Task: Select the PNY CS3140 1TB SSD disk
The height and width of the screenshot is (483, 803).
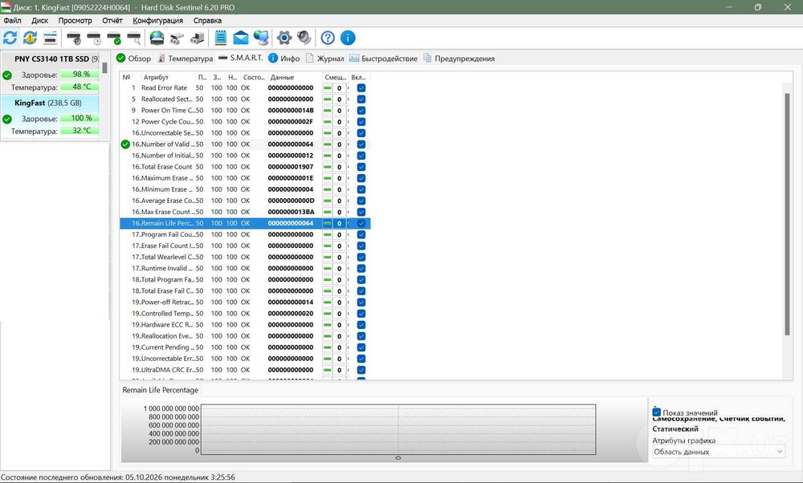Action: [51, 59]
